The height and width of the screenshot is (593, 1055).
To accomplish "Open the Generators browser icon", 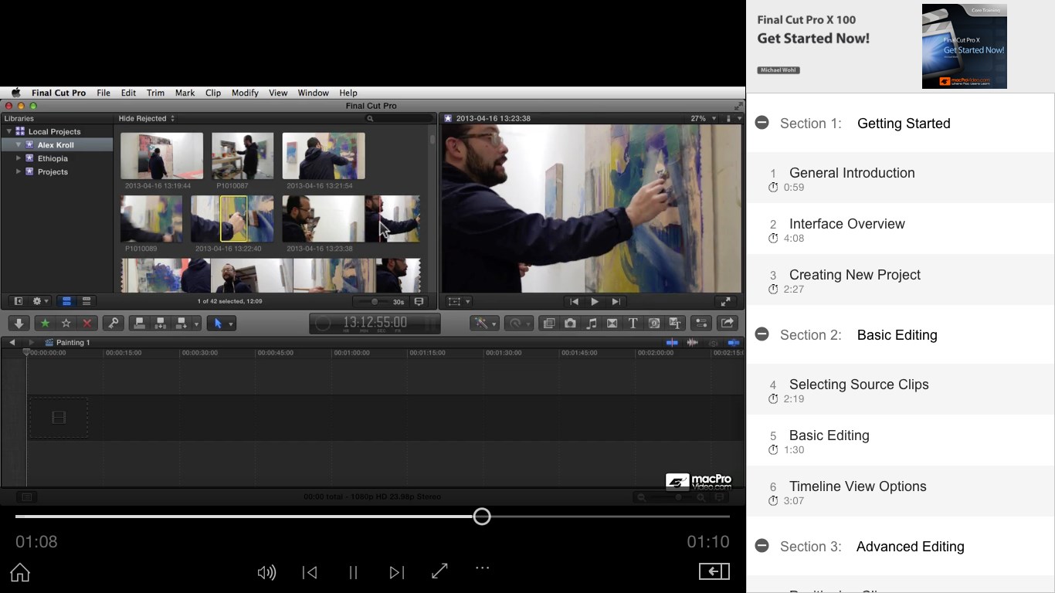I will point(653,324).
